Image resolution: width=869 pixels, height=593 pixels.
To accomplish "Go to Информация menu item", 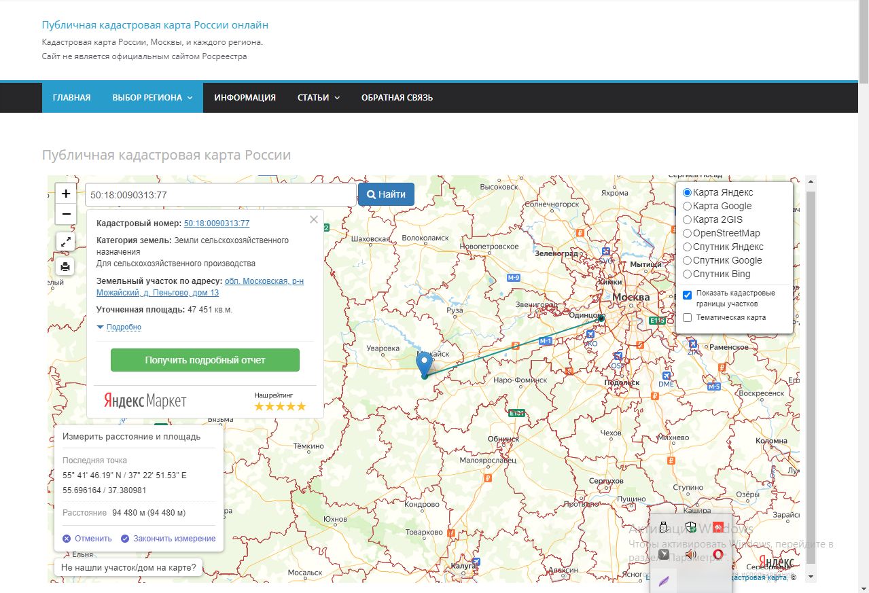I will click(245, 97).
